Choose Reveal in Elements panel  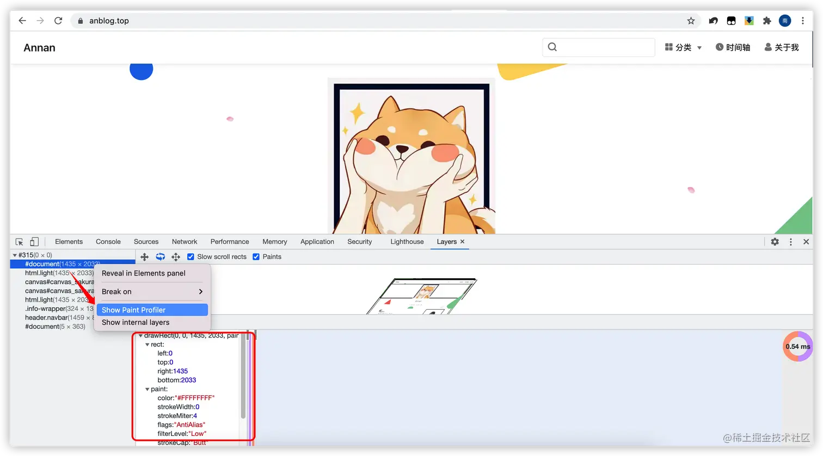pyautogui.click(x=152, y=273)
